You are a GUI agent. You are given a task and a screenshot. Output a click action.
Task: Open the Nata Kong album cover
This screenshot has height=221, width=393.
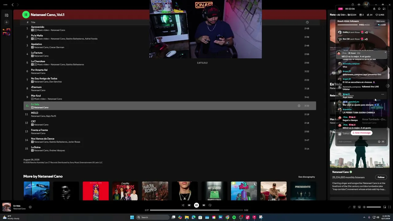pyautogui.click(x=155, y=191)
